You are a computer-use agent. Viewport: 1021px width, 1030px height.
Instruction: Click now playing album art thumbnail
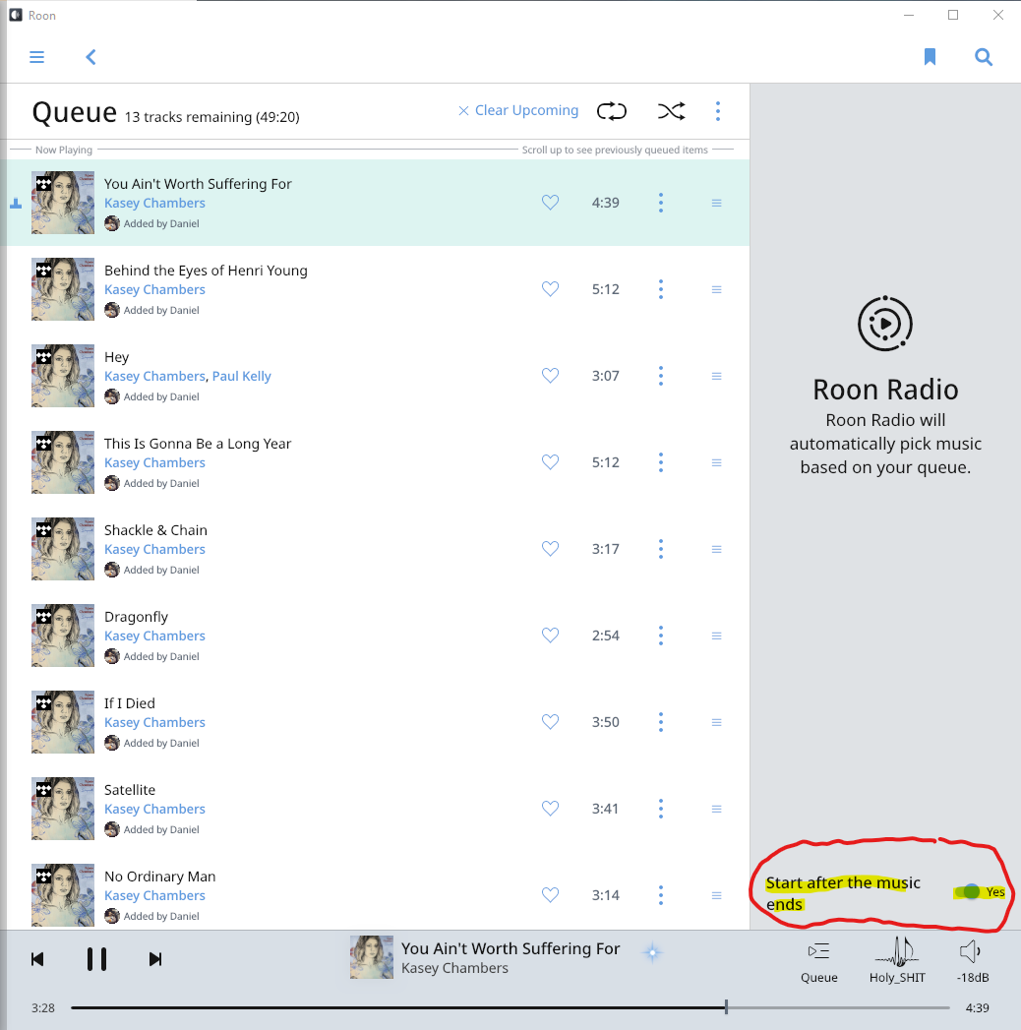tap(372, 957)
